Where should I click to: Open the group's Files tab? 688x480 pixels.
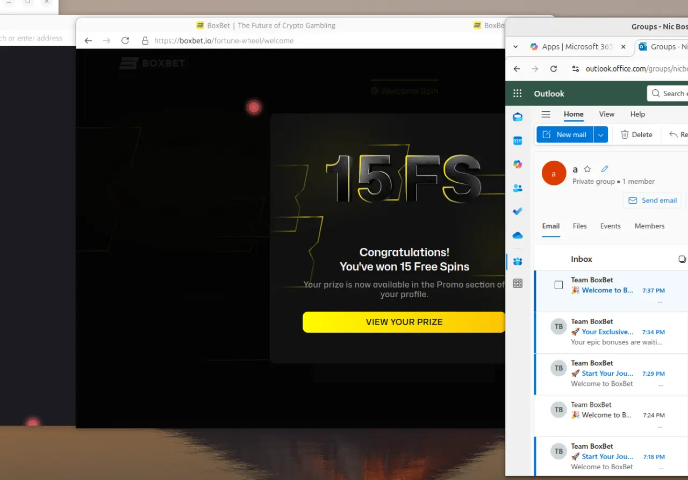[x=580, y=226]
